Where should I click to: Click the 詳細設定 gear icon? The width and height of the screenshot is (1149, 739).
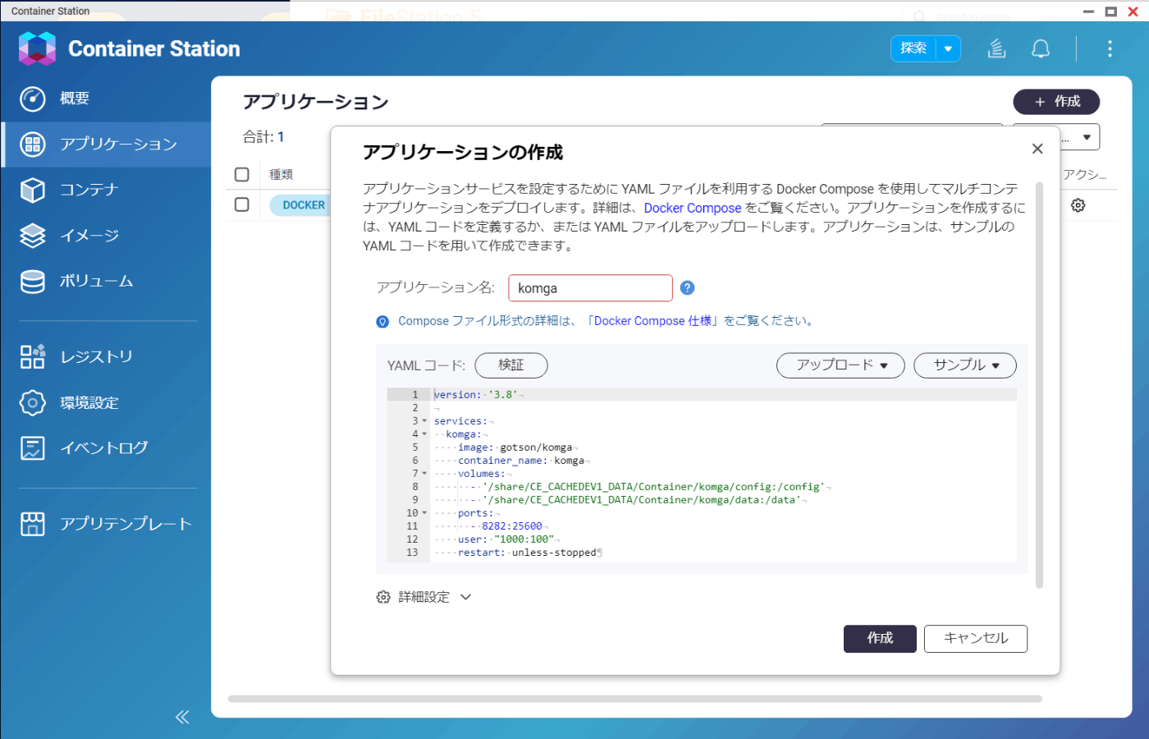tap(383, 597)
